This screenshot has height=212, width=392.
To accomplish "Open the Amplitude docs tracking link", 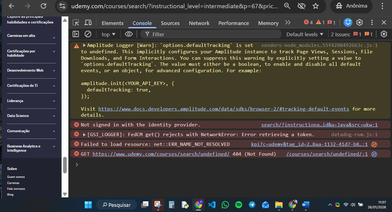I will (223, 109).
